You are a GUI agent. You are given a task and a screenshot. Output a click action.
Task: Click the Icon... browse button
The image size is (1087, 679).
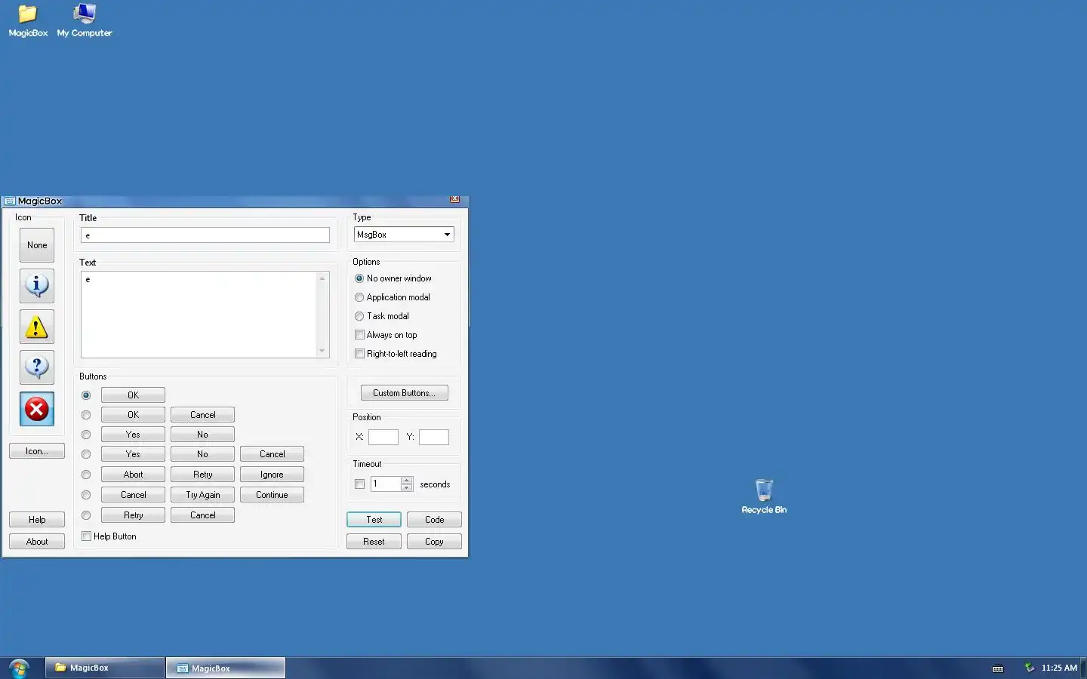click(x=37, y=451)
